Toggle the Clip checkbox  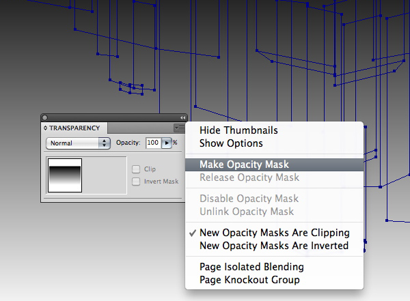pyautogui.click(x=136, y=169)
